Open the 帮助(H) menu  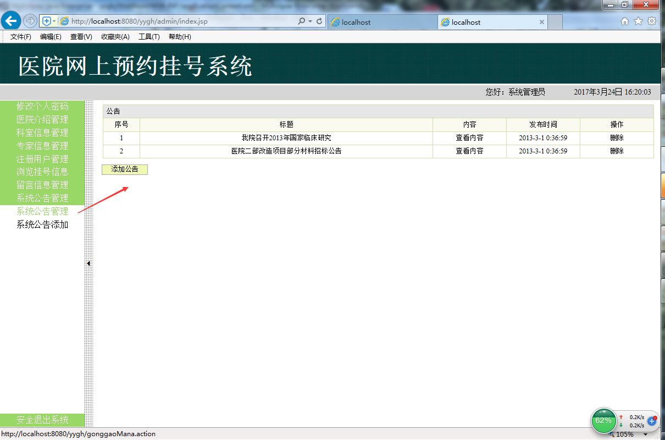point(180,37)
